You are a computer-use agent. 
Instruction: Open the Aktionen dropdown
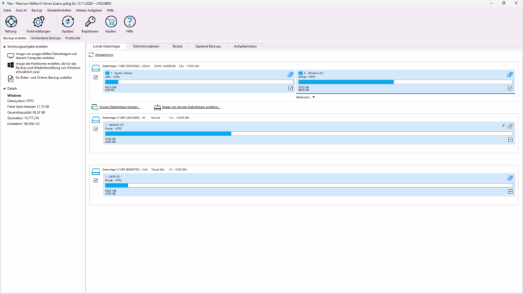[305, 97]
